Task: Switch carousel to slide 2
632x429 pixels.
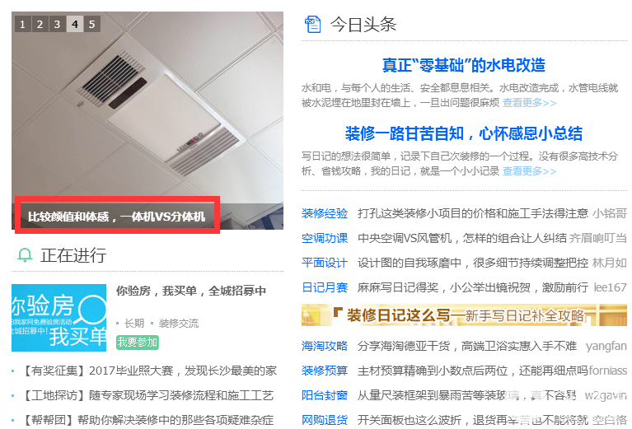Action: tap(40, 24)
